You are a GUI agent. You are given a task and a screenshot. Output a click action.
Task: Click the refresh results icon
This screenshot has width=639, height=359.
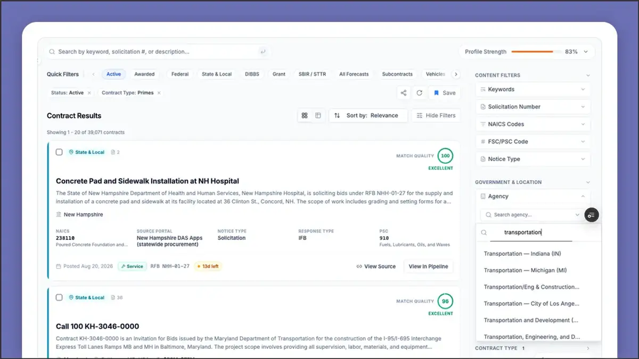coord(419,93)
